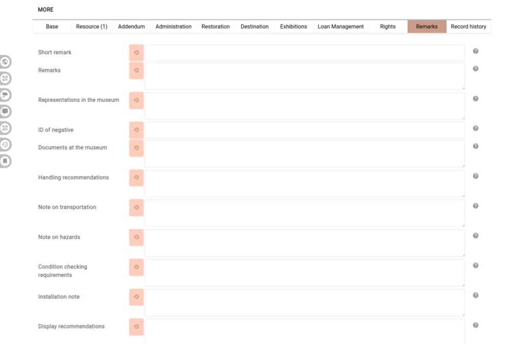Select the Loan Management tab
The image size is (523, 344).
click(x=341, y=27)
